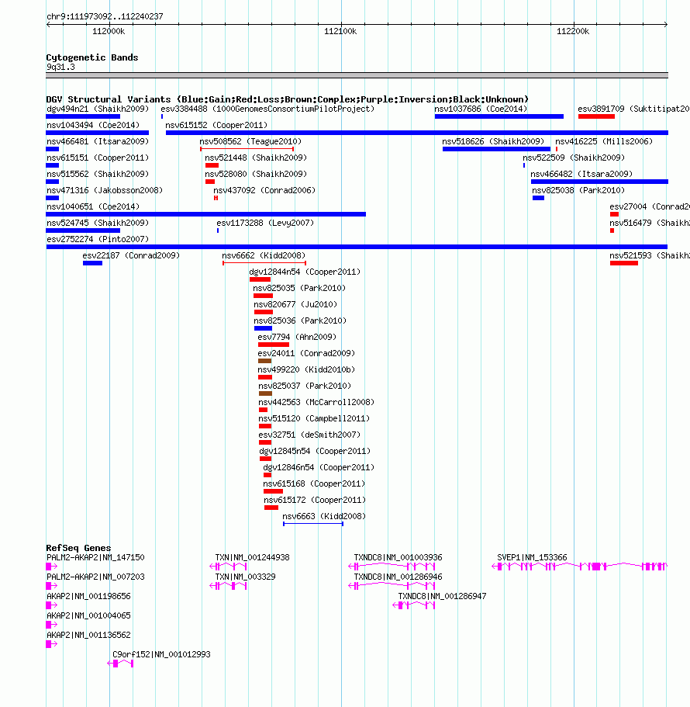This screenshot has width=690, height=707.
Task: Click the 112200k ruler tick label
Action: pos(572,31)
